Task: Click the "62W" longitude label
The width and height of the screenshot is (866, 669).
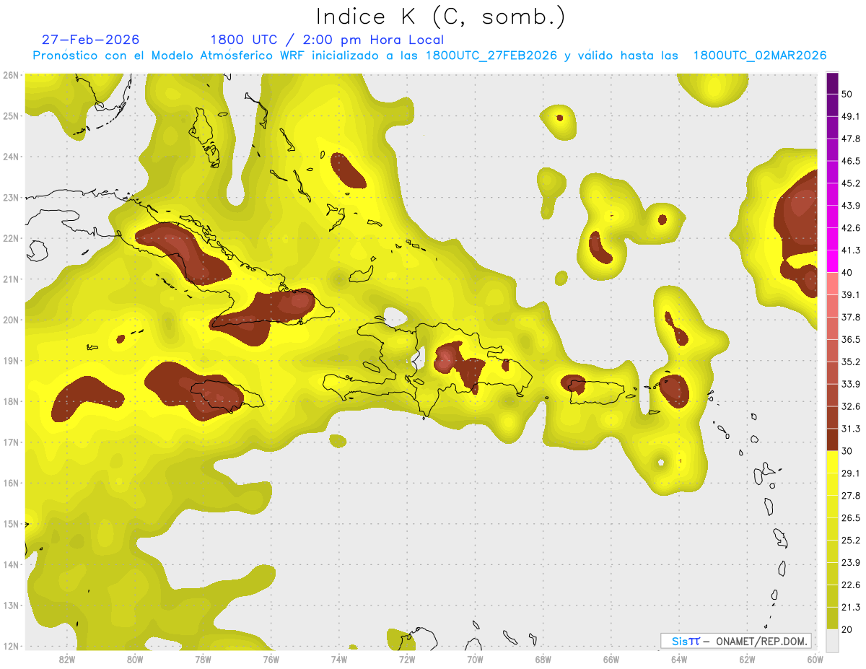Action: point(747,659)
